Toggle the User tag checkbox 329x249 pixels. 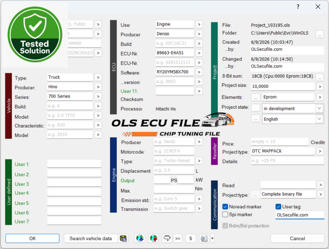(278, 207)
